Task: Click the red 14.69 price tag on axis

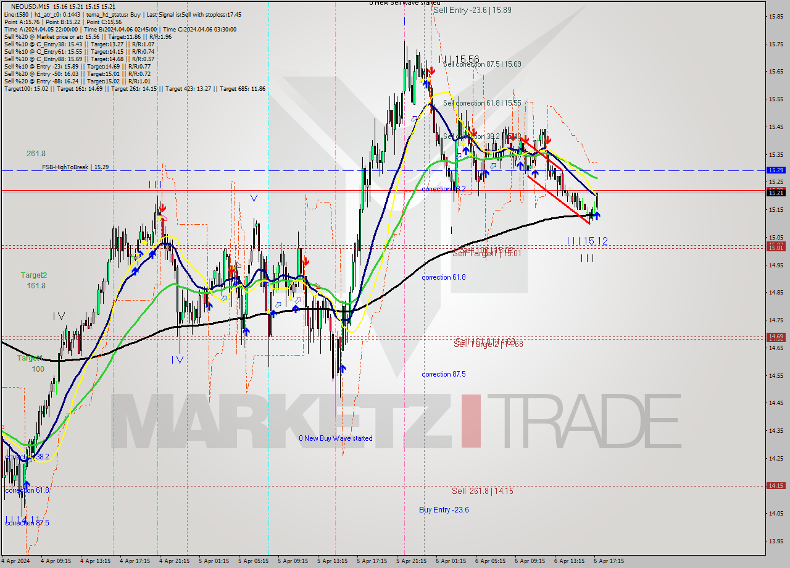Action: tap(775, 336)
